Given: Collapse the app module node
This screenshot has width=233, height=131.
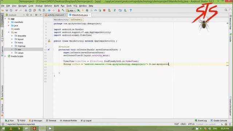Looking at the screenshot, I should (x=5, y=19).
